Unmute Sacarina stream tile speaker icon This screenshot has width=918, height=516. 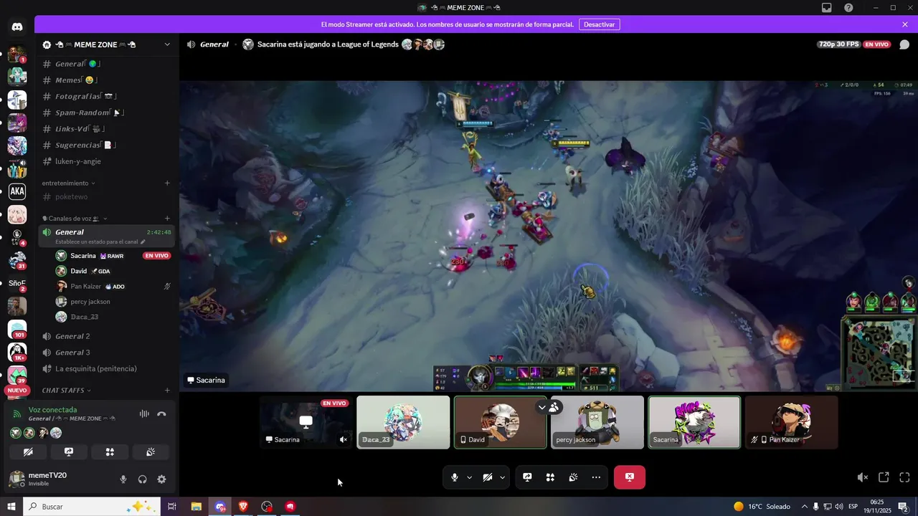(344, 439)
